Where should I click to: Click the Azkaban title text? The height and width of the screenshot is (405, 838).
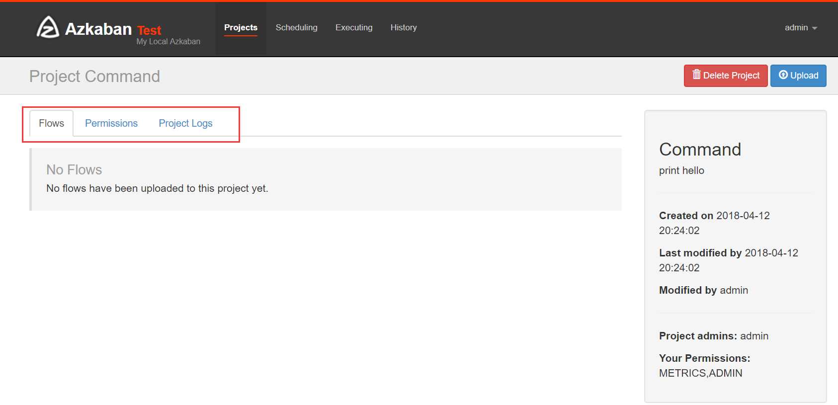[x=98, y=29]
